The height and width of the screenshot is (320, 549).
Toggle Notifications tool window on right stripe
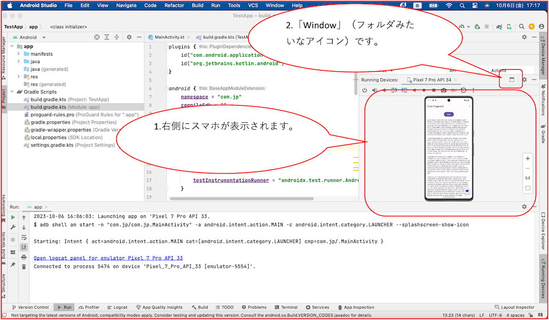coord(543,100)
